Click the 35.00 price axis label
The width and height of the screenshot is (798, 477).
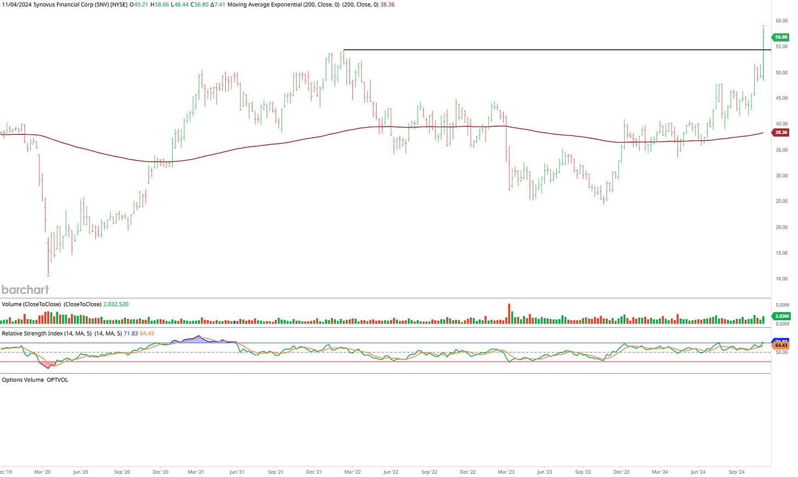pos(782,150)
